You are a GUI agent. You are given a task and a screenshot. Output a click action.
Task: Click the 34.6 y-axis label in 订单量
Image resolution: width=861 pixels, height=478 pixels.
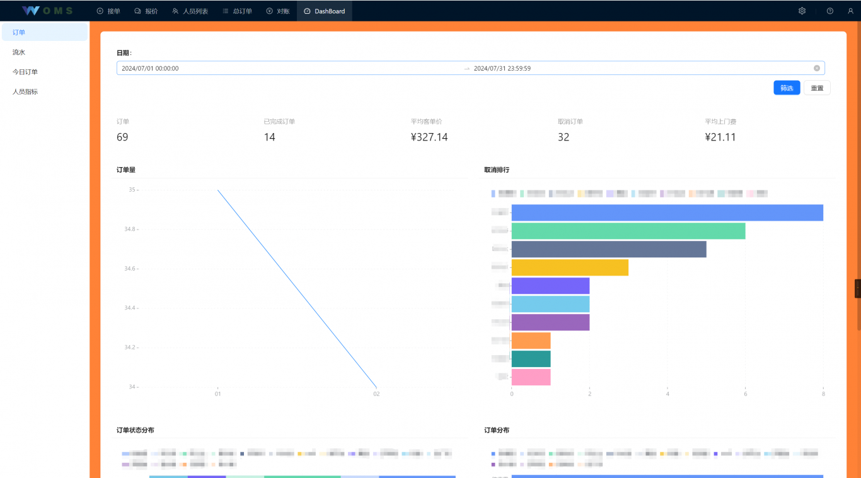coord(130,269)
